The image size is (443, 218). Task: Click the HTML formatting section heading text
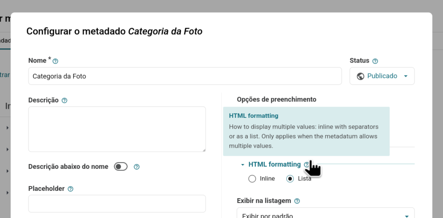[x=274, y=164]
